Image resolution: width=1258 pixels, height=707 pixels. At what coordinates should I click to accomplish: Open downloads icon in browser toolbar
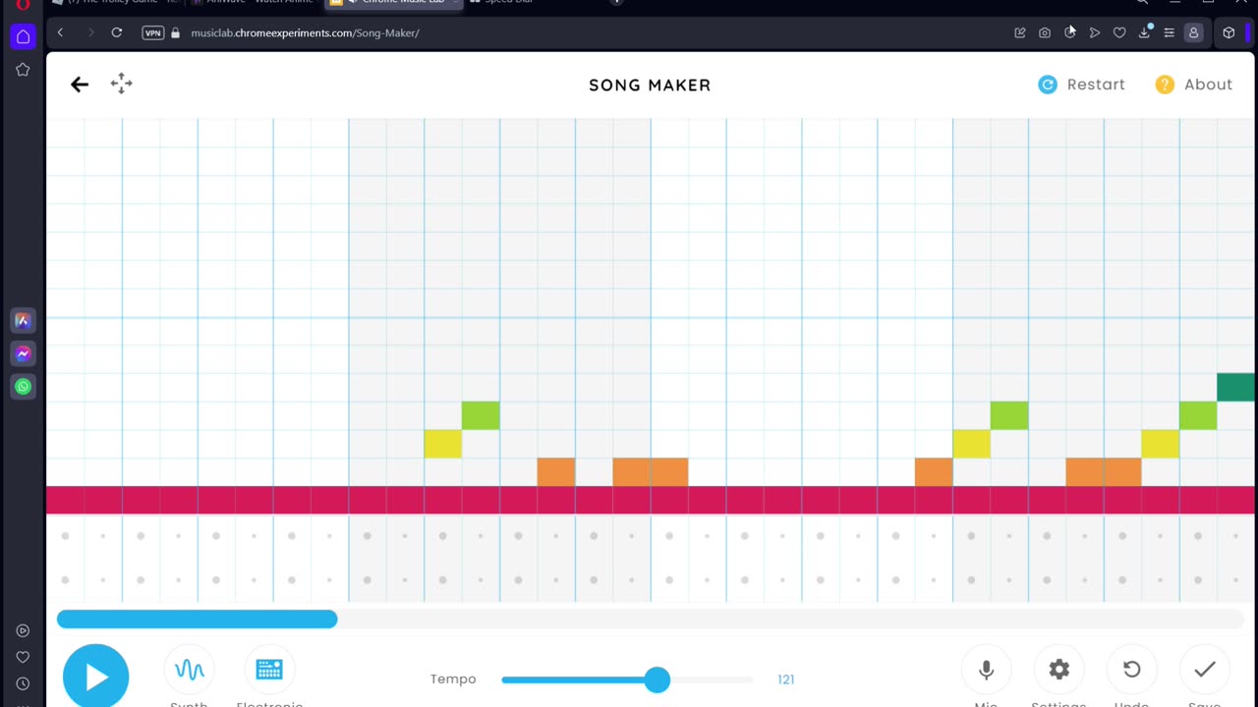pos(1144,32)
